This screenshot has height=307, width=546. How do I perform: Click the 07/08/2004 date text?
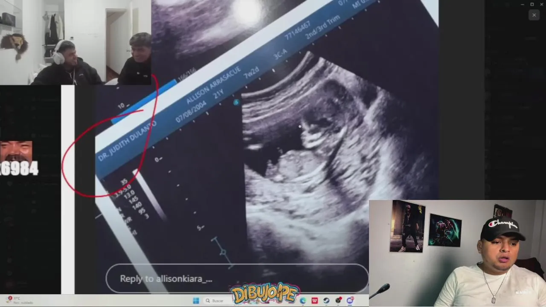click(191, 112)
